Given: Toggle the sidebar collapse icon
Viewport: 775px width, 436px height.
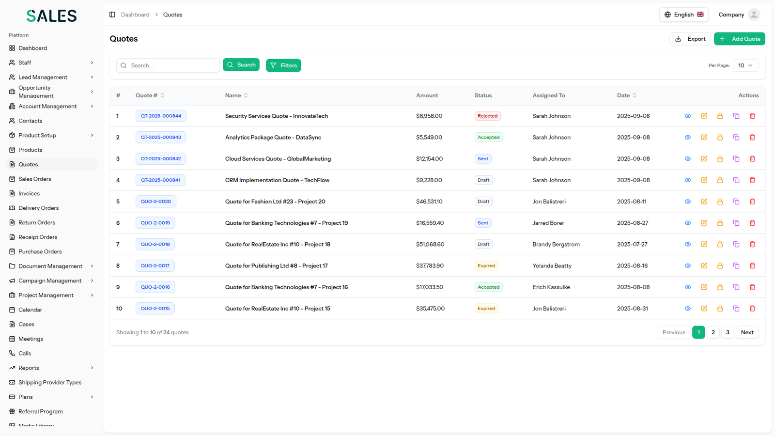Looking at the screenshot, I should point(112,15).
